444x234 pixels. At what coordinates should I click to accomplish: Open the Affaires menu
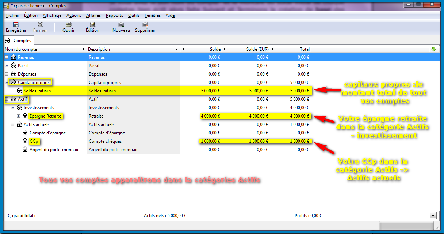93,15
